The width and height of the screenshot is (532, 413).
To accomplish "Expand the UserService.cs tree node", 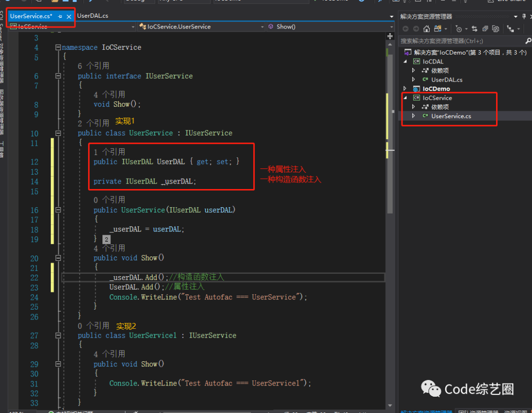I will pos(413,116).
